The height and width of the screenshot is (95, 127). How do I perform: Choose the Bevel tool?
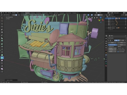2,47
